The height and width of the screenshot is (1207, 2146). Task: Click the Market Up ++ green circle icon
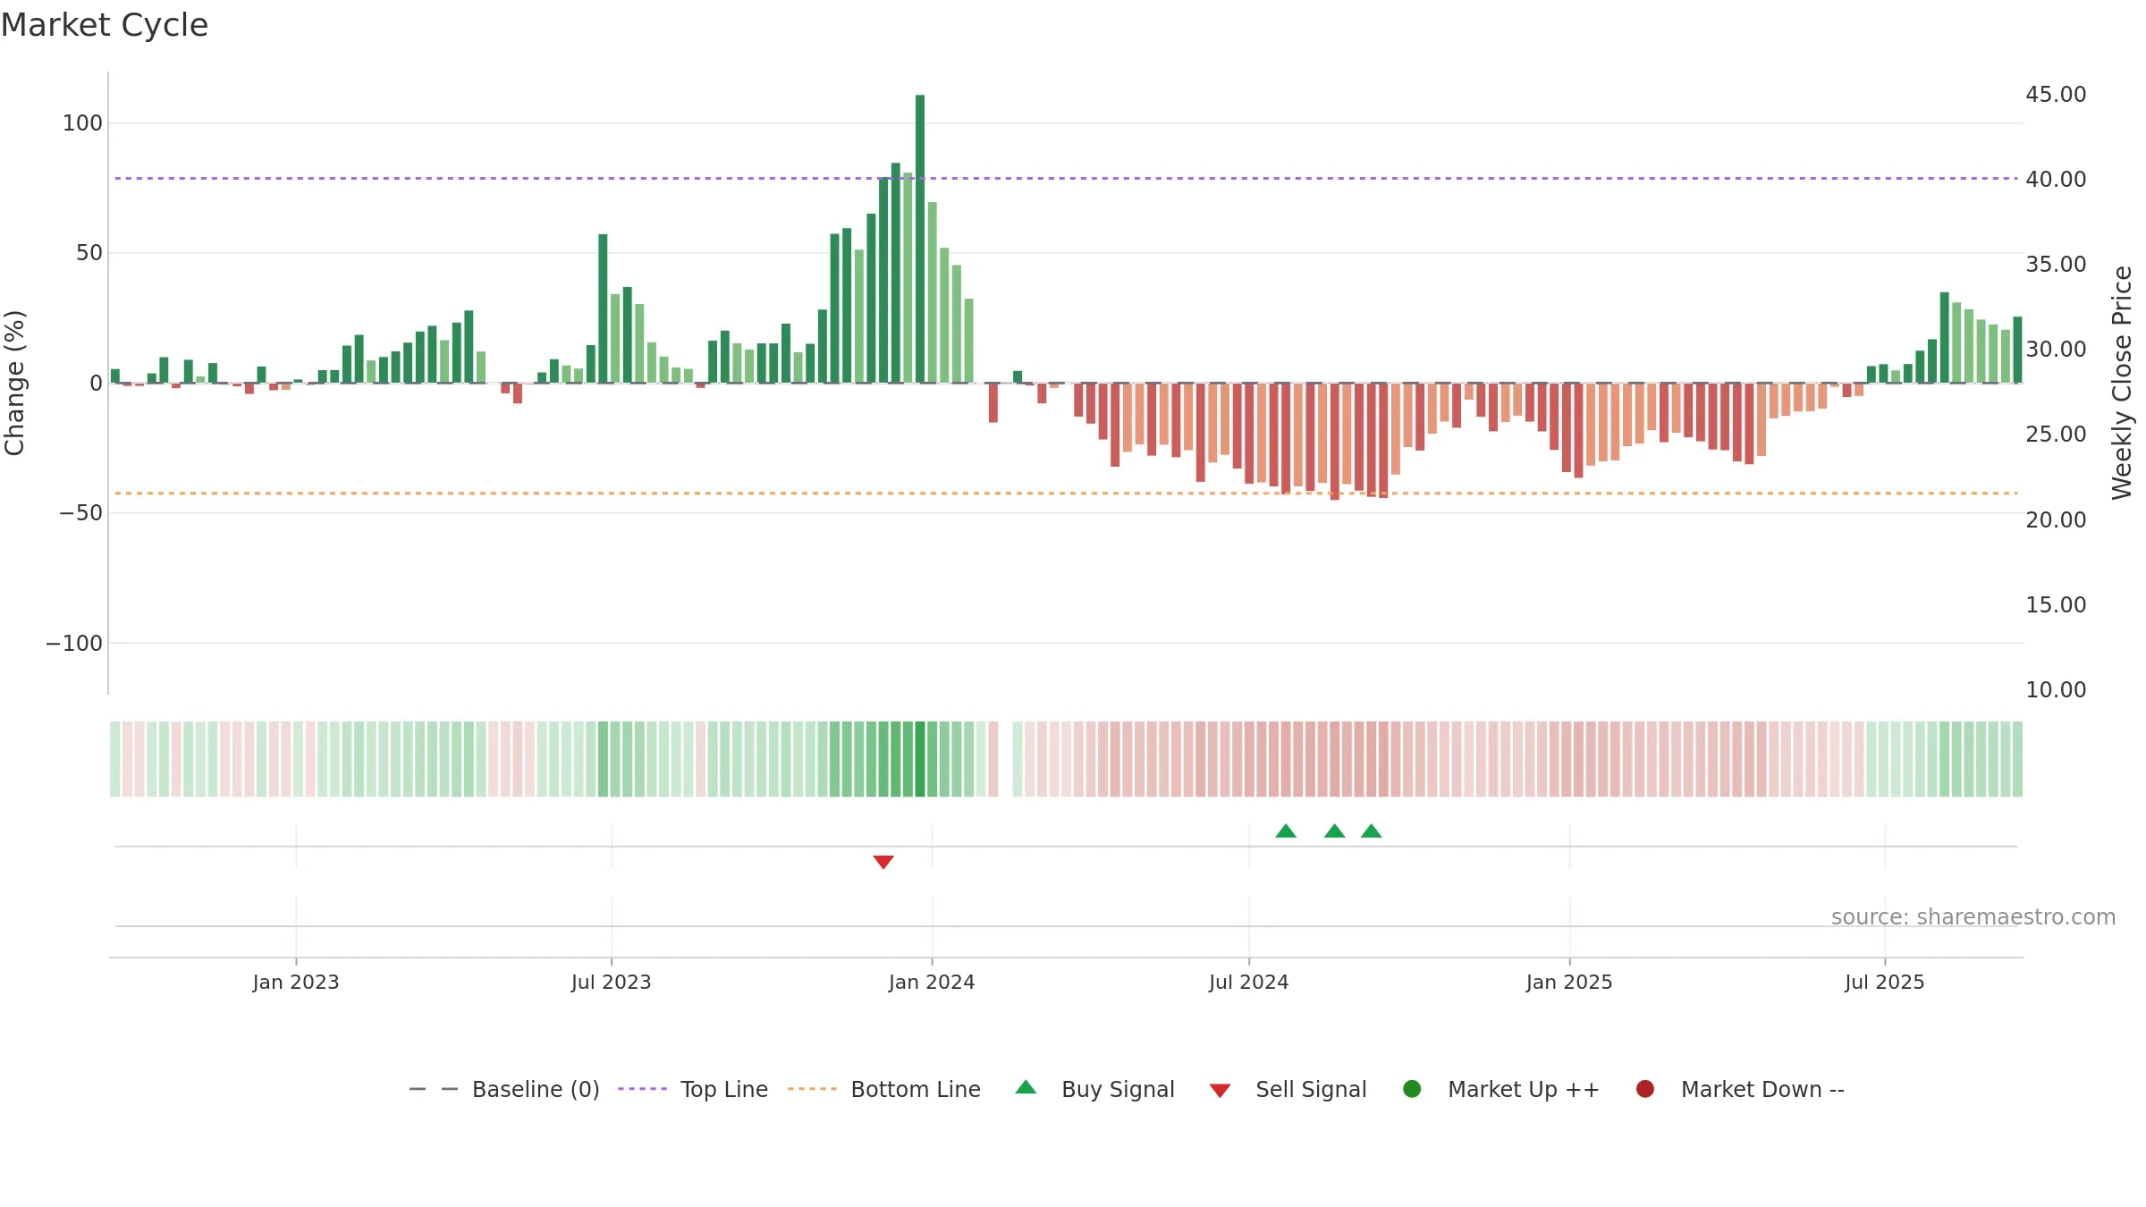(1412, 1088)
